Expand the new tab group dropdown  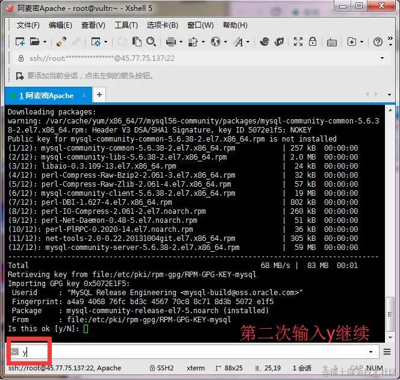(x=361, y=42)
